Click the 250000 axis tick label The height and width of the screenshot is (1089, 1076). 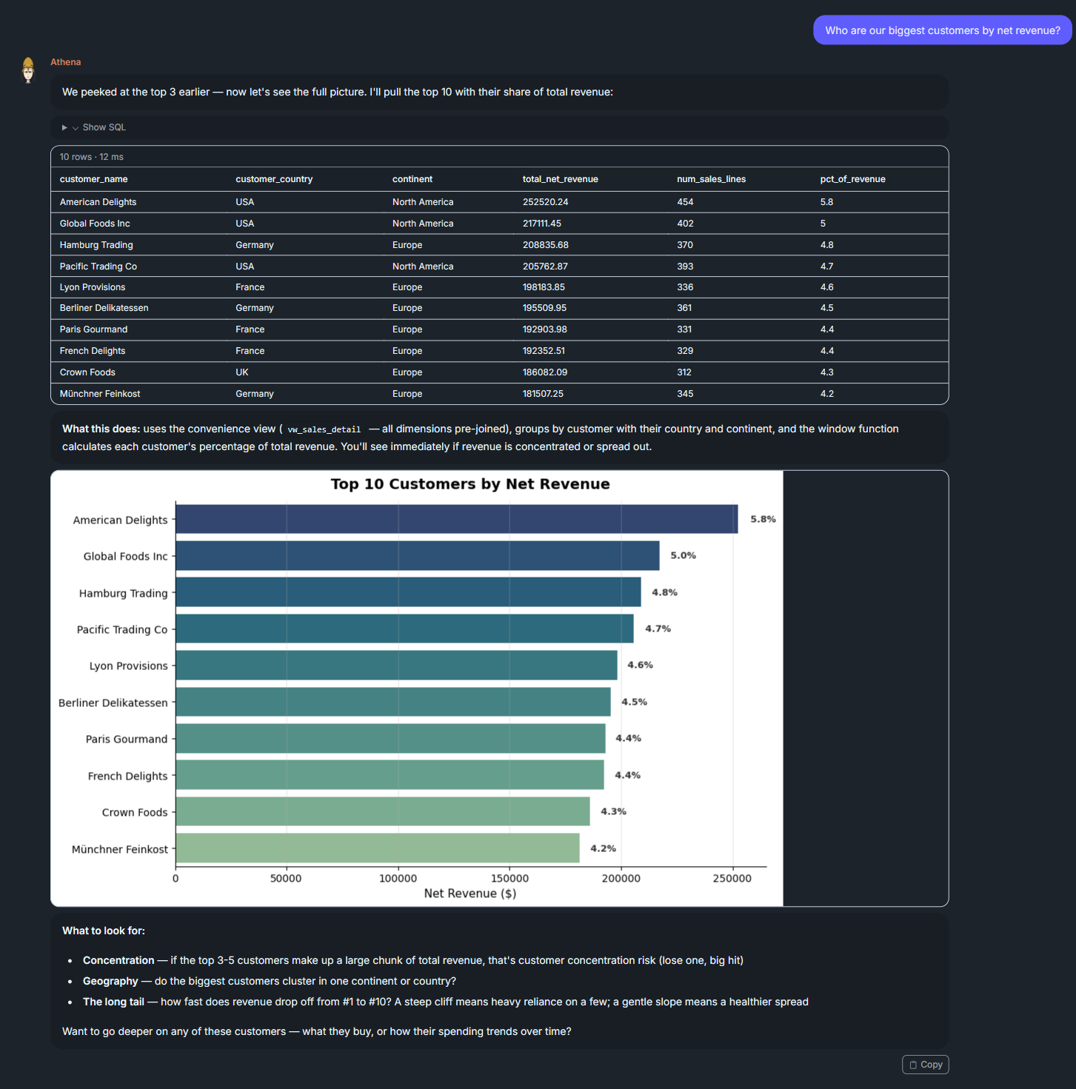(732, 878)
